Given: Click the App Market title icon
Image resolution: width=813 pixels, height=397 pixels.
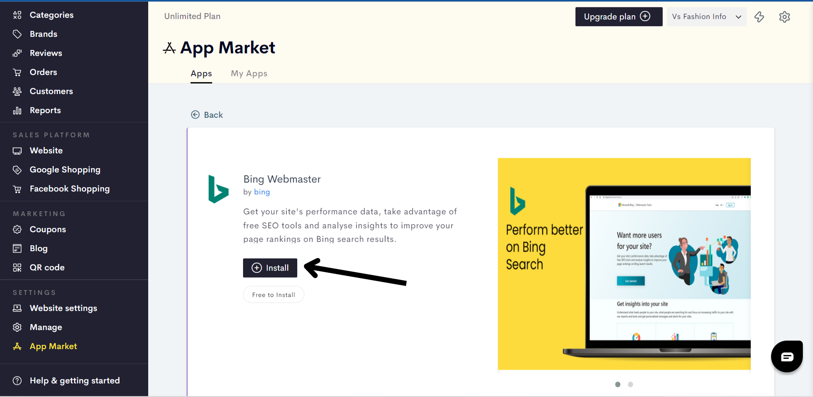Looking at the screenshot, I should coord(169,48).
